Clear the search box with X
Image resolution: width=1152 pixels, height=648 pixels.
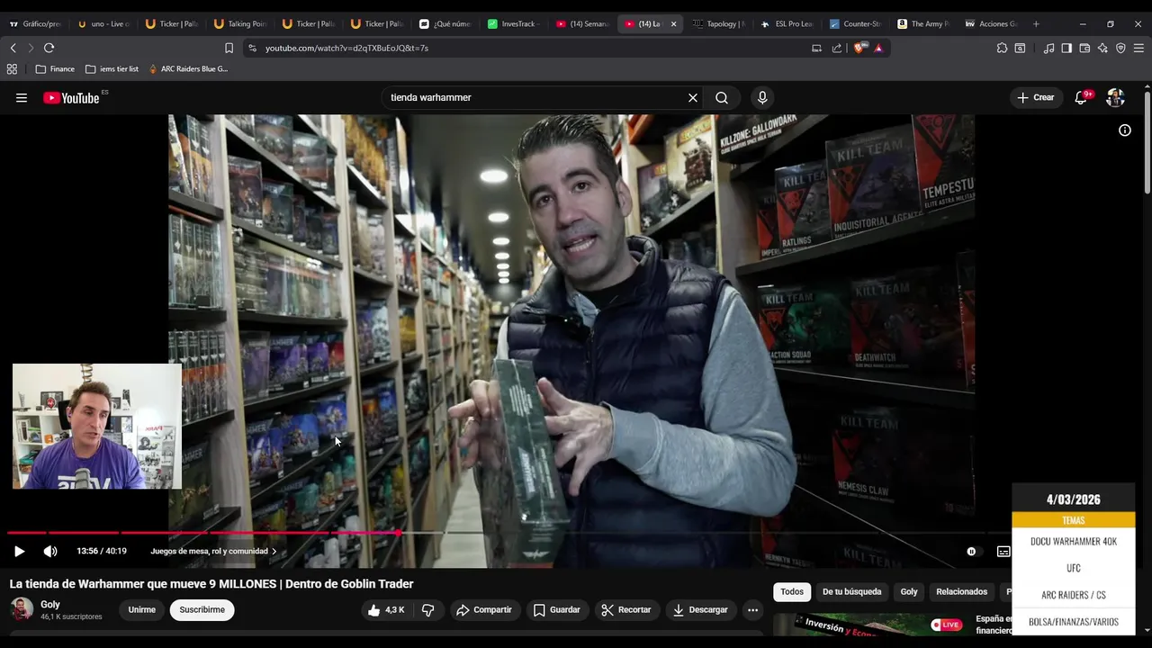(x=693, y=97)
